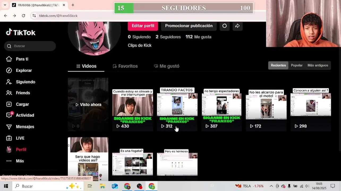The image size is (341, 191).
Task: Open OBS Studio from taskbar
Action: tap(139, 186)
